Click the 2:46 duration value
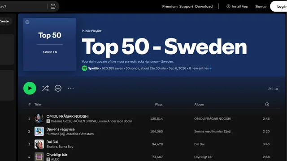Image resolution: width=287 pixels, height=161 pixels. [266, 119]
